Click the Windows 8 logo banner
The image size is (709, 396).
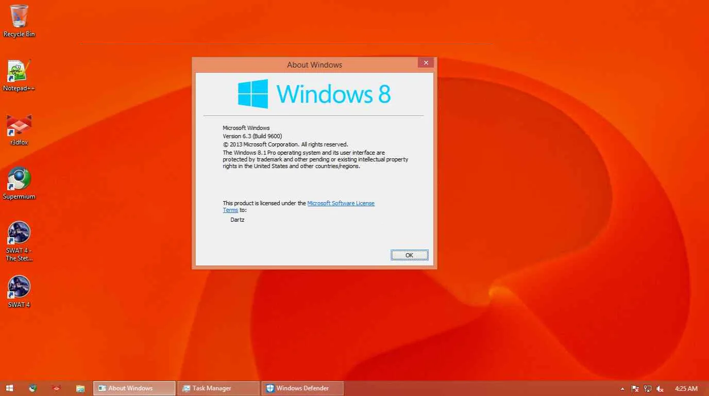314,94
